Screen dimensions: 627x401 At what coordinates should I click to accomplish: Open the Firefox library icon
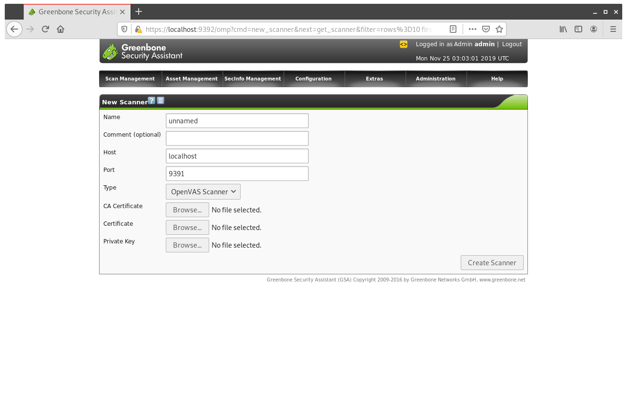coord(563,29)
